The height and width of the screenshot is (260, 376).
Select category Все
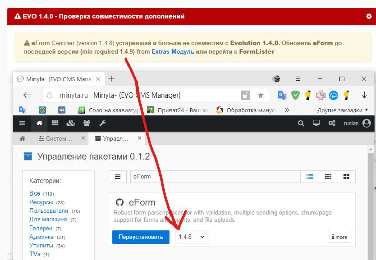click(x=35, y=193)
